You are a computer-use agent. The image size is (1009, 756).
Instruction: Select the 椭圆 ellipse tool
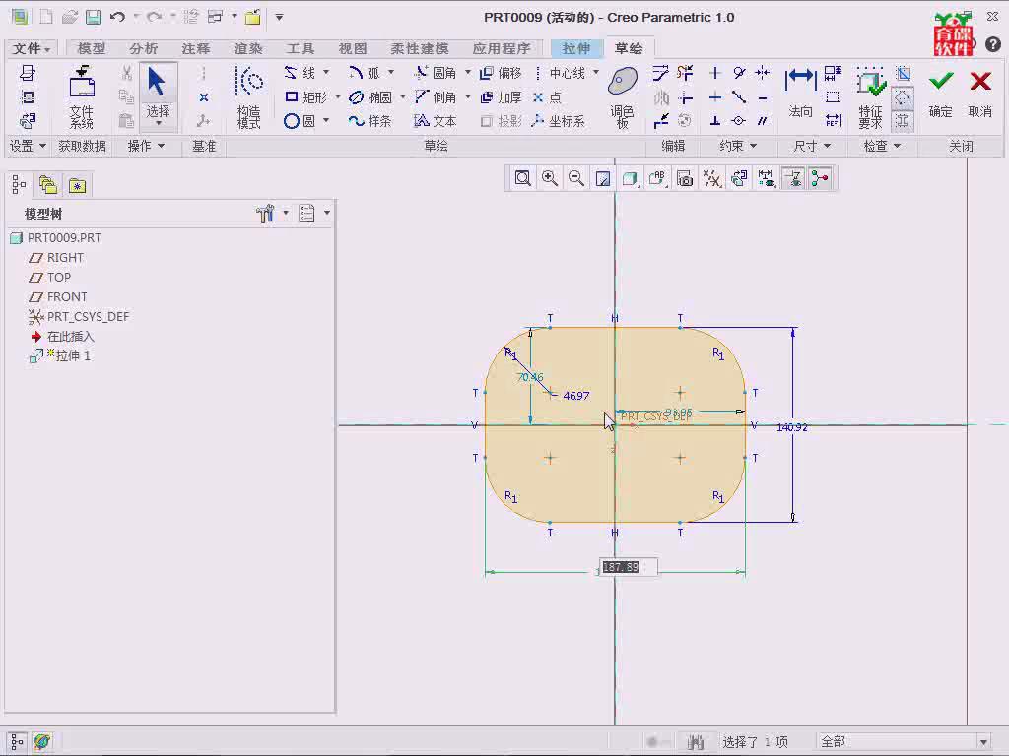(x=370, y=97)
